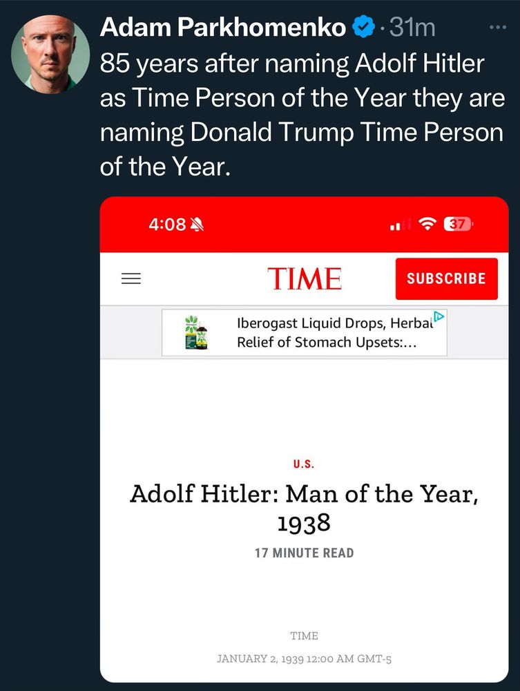This screenshot has width=520, height=691.
Task: Open the tweet's three-dot more options menu
Action: point(497,27)
